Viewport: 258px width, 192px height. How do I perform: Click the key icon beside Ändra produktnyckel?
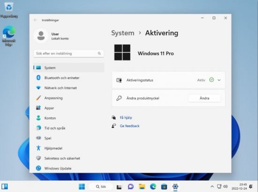(119, 98)
